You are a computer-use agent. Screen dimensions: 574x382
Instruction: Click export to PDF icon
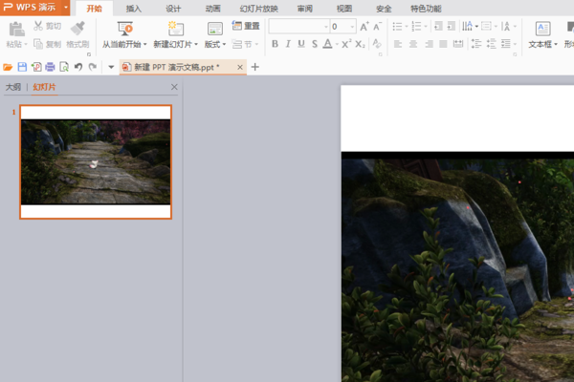[x=36, y=67]
